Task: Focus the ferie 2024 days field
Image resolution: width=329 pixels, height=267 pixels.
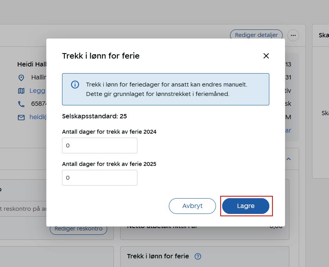Action: click(x=100, y=145)
